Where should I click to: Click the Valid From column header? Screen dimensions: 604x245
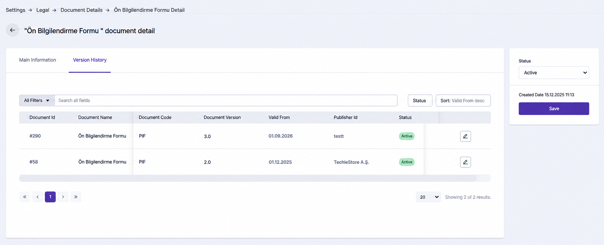(x=279, y=117)
